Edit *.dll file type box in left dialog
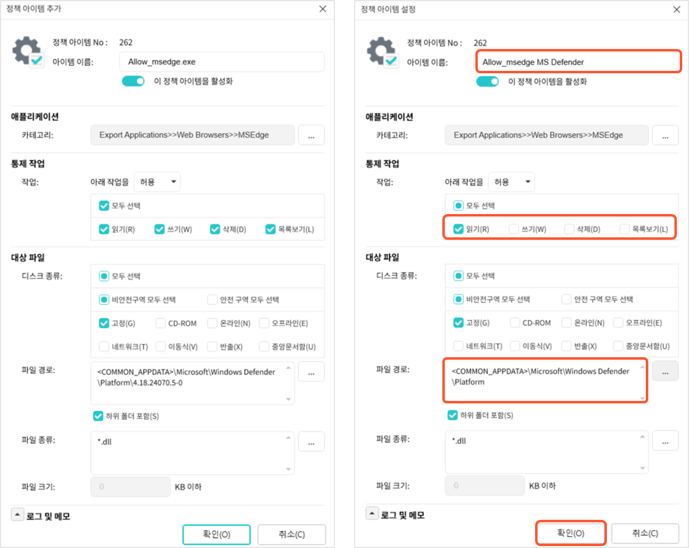Image resolution: width=689 pixels, height=548 pixels. 192,453
